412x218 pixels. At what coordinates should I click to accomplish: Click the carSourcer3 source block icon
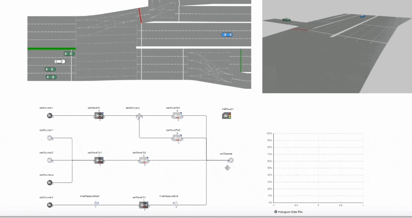(50, 205)
